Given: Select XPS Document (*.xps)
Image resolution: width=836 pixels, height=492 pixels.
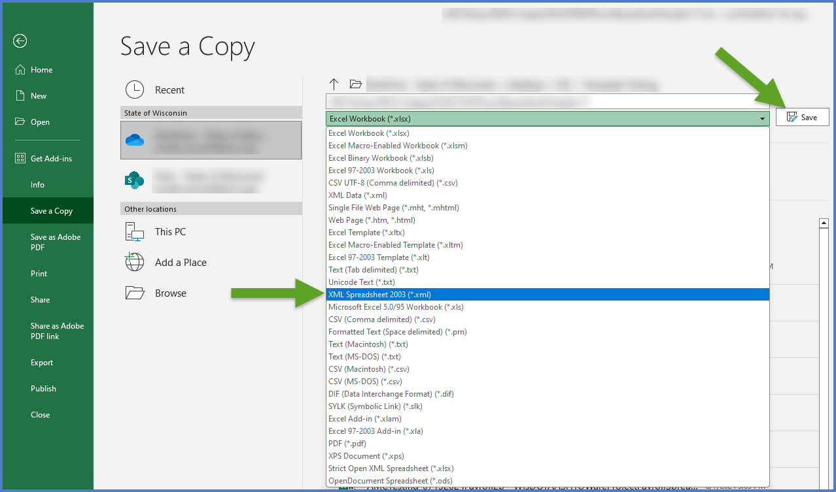Looking at the screenshot, I should tap(548, 456).
